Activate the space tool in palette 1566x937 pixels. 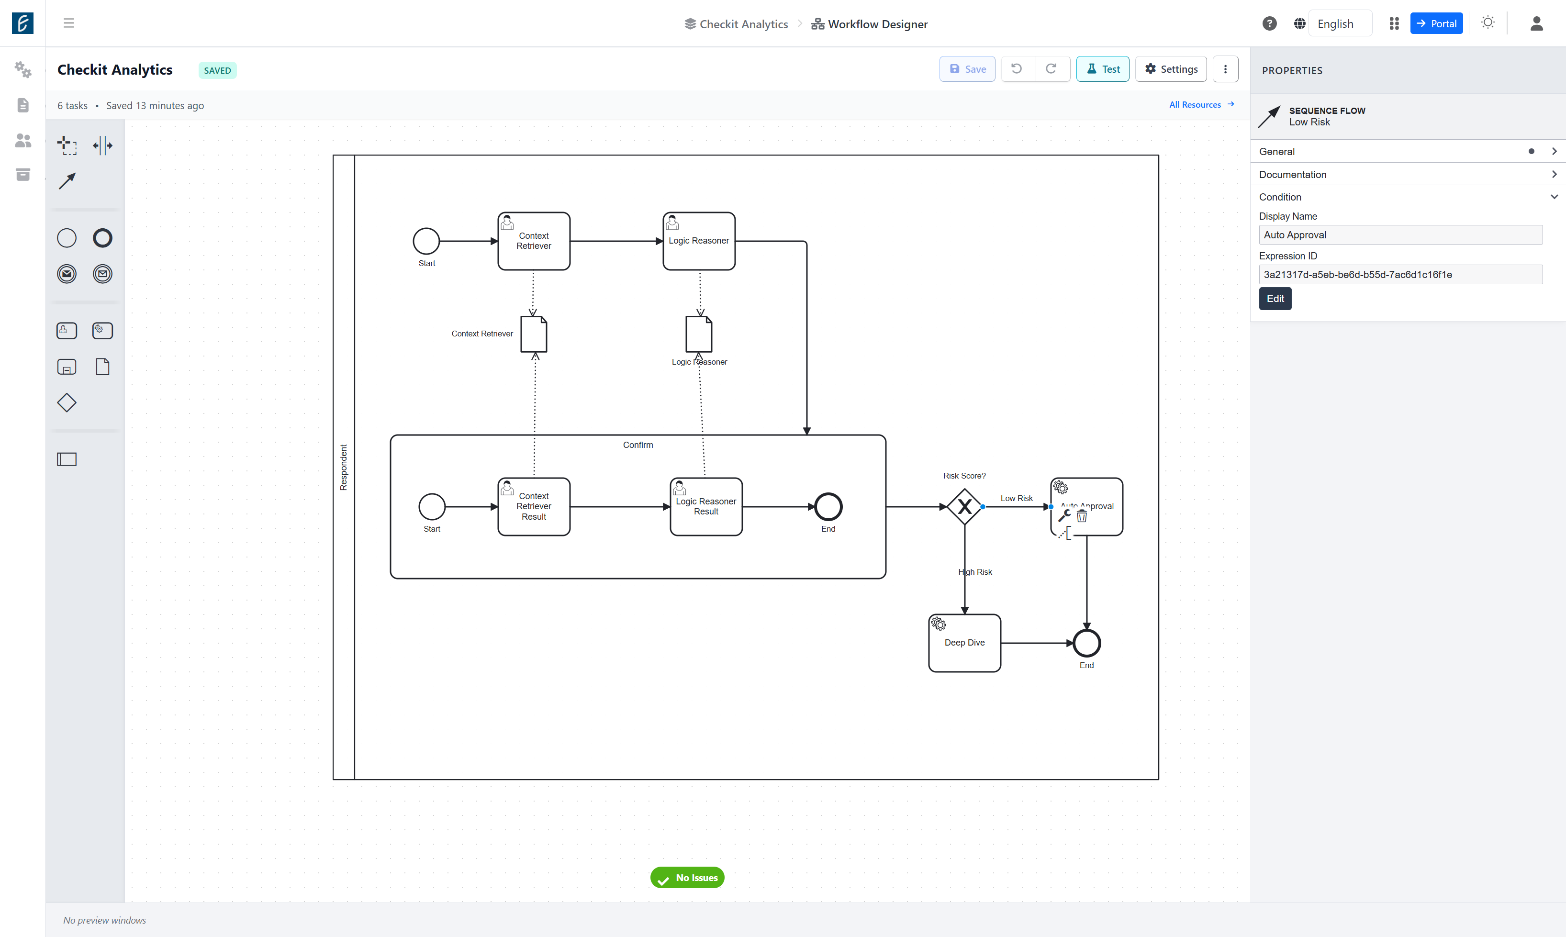(x=102, y=146)
